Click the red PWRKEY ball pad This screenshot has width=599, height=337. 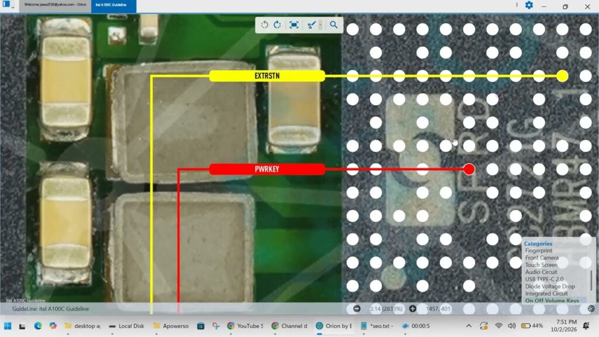469,169
